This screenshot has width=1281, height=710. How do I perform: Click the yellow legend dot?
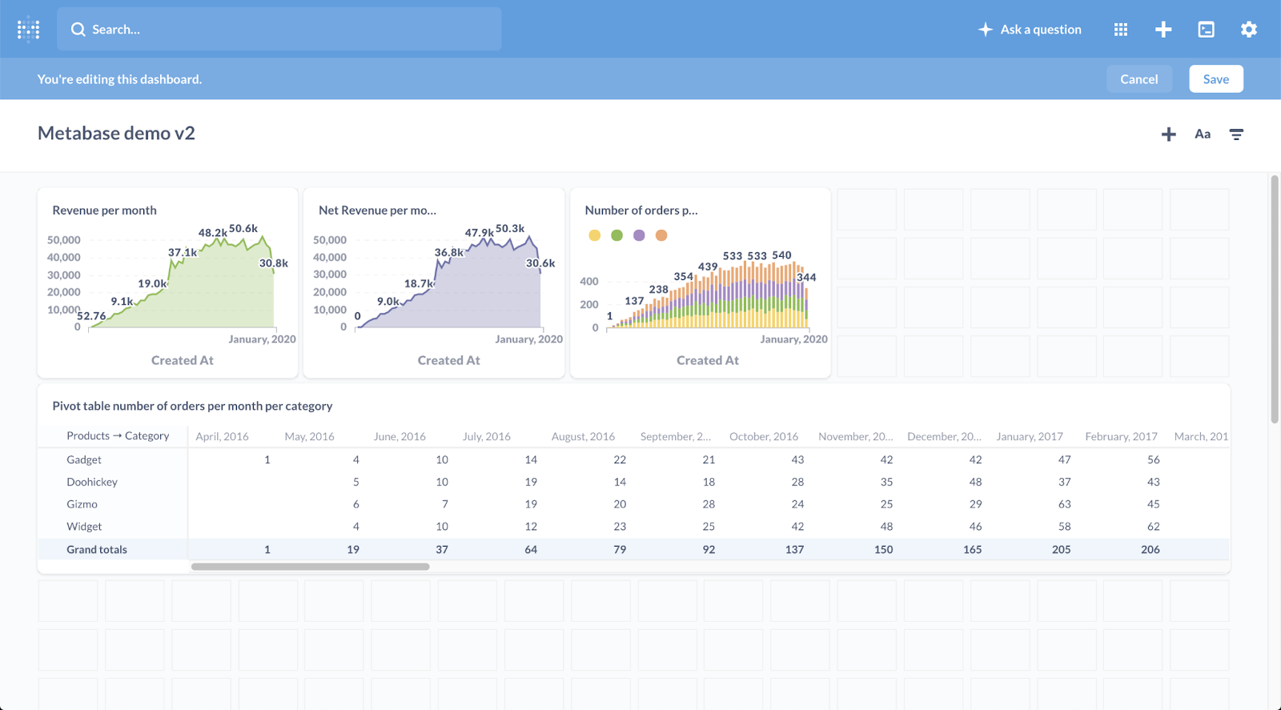(594, 235)
